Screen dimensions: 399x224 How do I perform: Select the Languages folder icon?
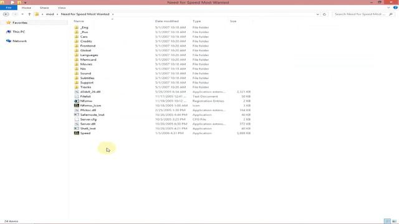(x=76, y=55)
